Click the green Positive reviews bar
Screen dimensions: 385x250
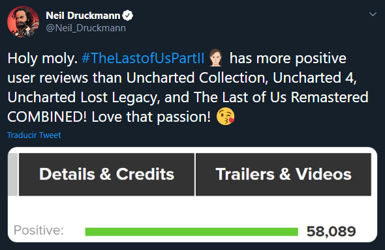(x=191, y=232)
